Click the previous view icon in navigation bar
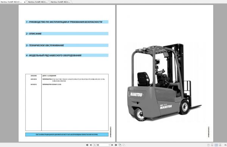This screenshot has width=227, height=147. point(120,145)
